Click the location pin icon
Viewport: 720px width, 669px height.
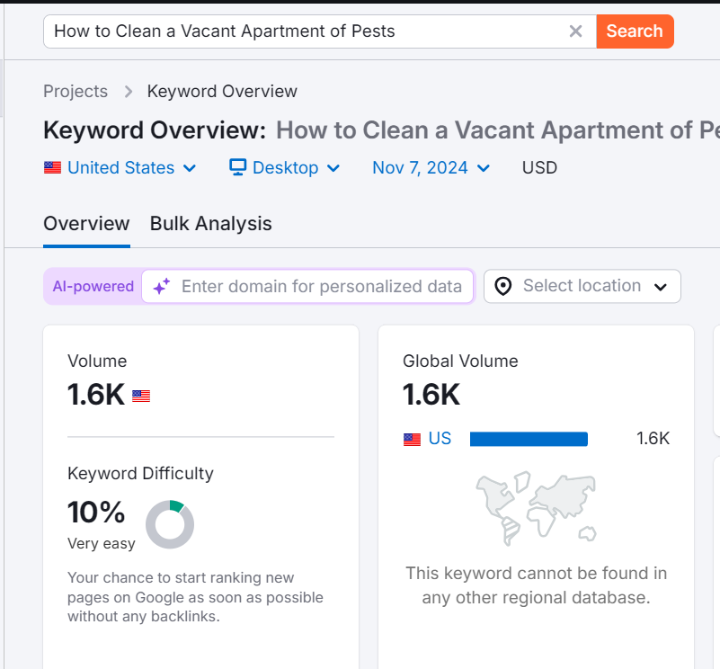click(x=503, y=287)
